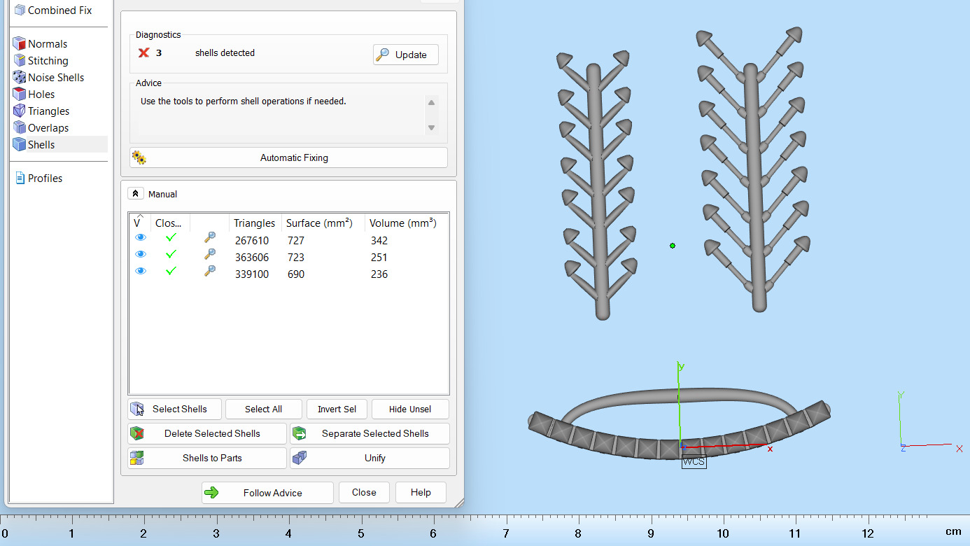Open the Profiles entry
The height and width of the screenshot is (546, 970).
pyautogui.click(x=38, y=178)
